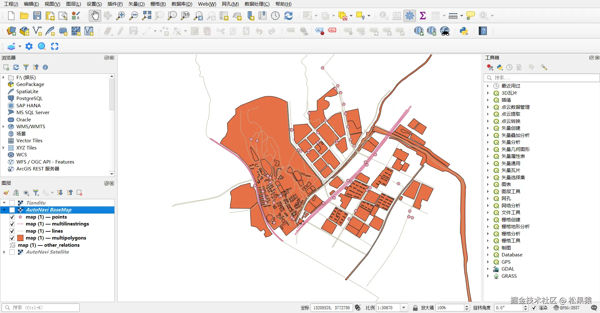
Task: Expand the GDAL toolbox group
Action: click(x=488, y=269)
